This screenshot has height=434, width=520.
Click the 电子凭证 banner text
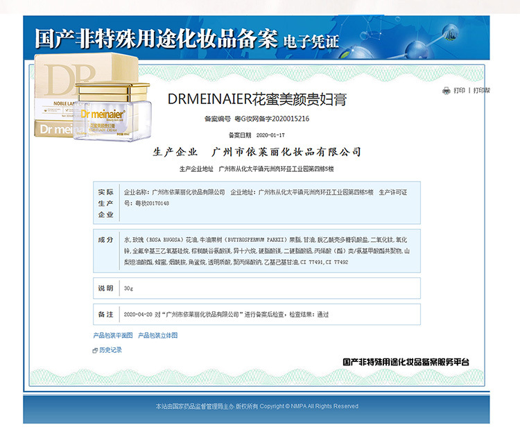coord(311,42)
